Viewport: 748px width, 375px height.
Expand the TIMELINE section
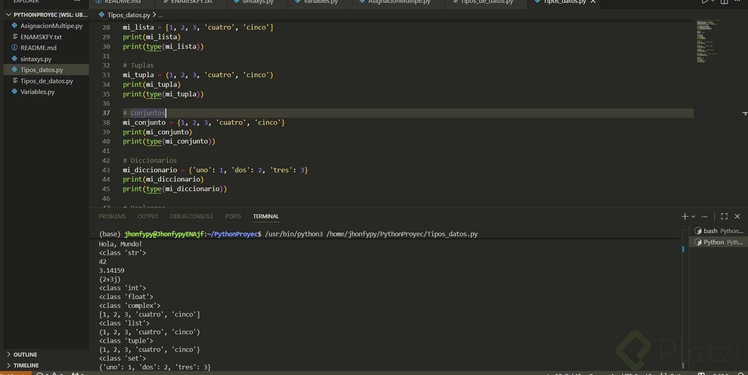pyautogui.click(x=26, y=365)
